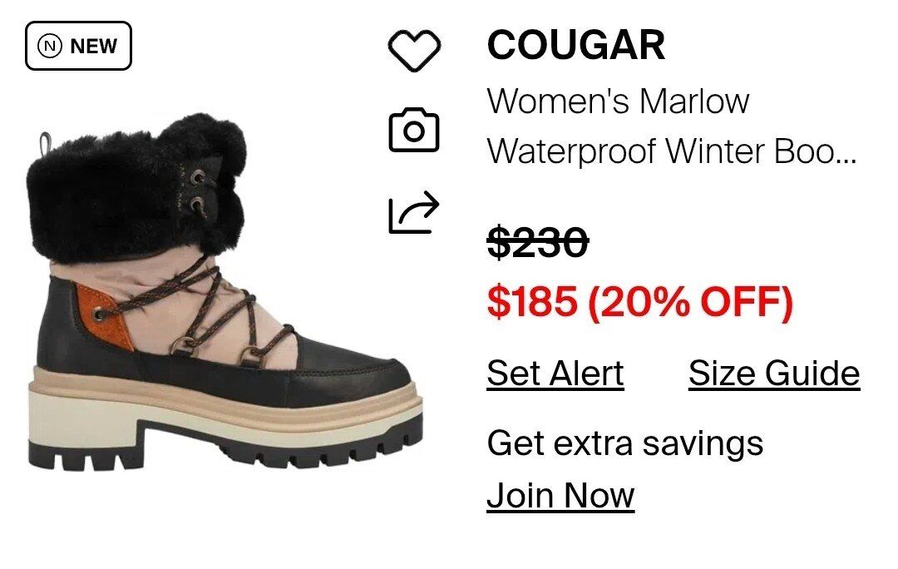Image resolution: width=898 pixels, height=569 pixels.
Task: Open the camera visual search icon
Action: coord(414,130)
